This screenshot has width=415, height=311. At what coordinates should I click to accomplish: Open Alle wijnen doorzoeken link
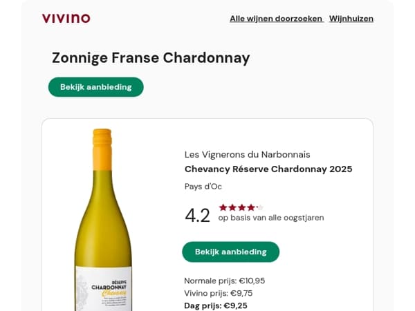pyautogui.click(x=277, y=19)
